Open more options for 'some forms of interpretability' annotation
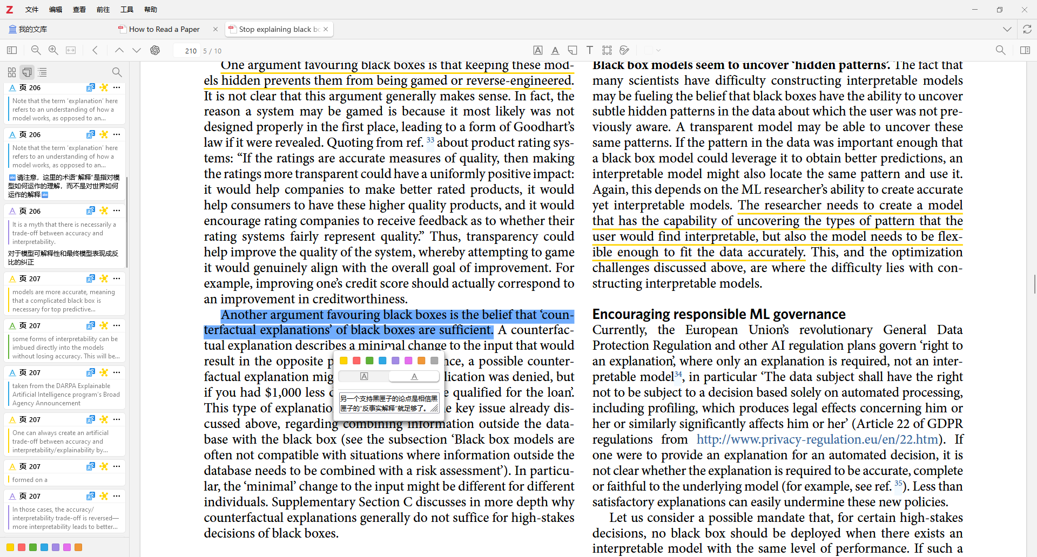 117,325
